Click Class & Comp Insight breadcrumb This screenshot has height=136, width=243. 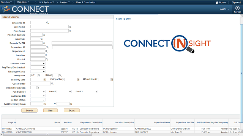[x=86, y=2]
